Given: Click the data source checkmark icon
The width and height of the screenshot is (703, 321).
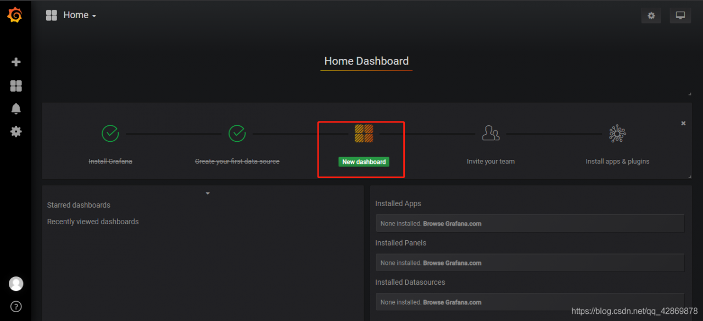Looking at the screenshot, I should click(x=237, y=133).
